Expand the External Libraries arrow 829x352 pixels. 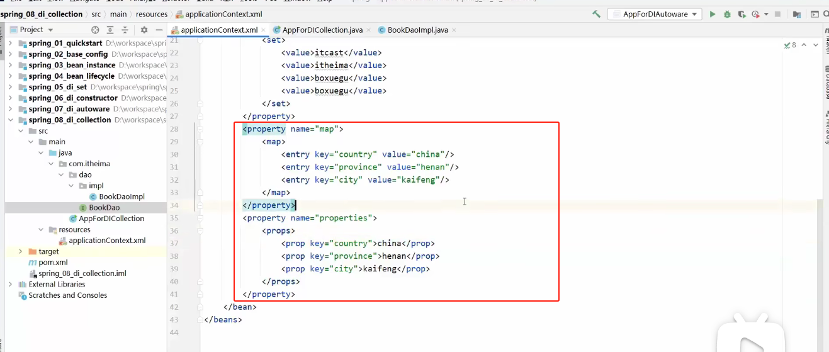[x=11, y=284]
